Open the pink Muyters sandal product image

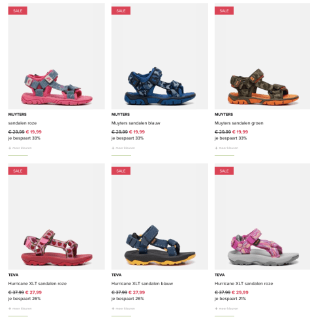tap(57, 56)
